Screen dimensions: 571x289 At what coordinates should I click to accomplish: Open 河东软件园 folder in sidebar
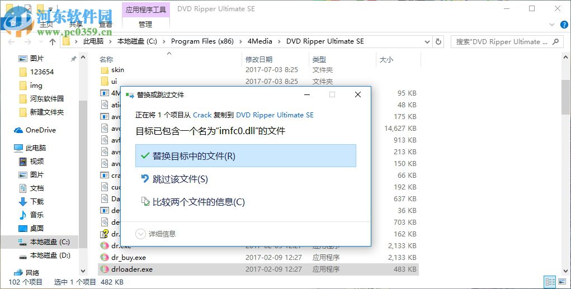46,98
